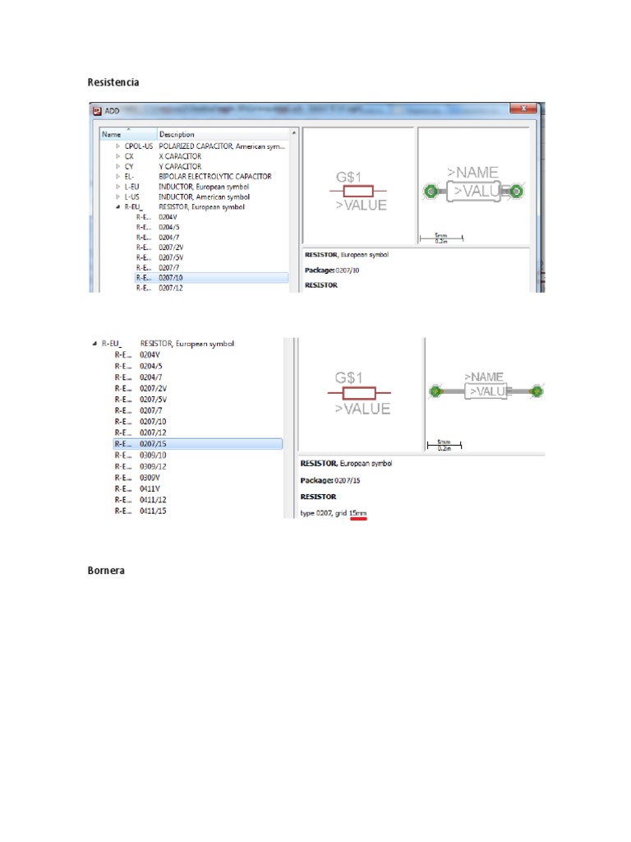Collapse the lower R-EU_ resistor tree node
631x842 pixels.
pos(94,344)
